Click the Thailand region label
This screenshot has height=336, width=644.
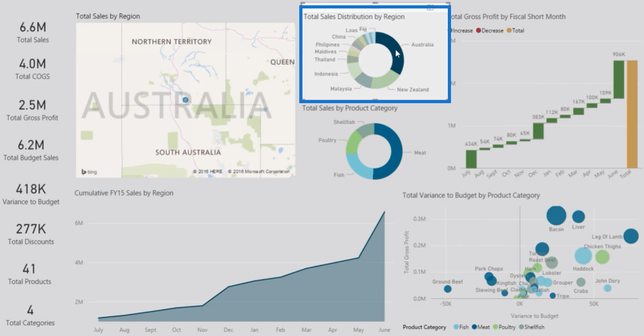pos(325,59)
